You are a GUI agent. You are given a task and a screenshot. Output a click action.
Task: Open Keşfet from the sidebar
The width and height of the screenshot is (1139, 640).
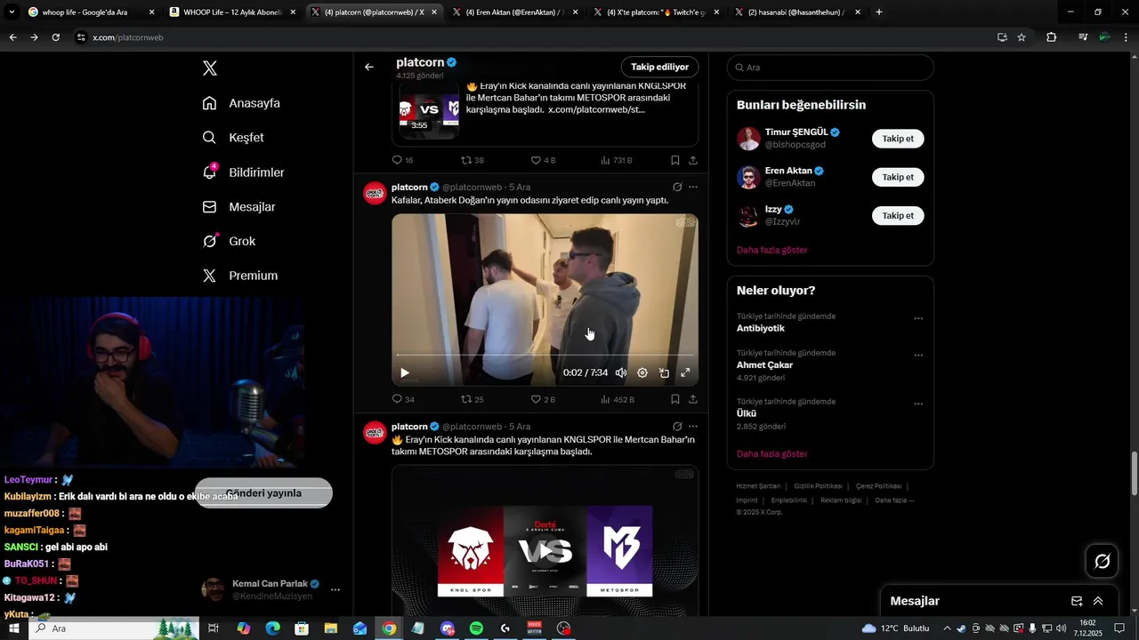pos(233,138)
